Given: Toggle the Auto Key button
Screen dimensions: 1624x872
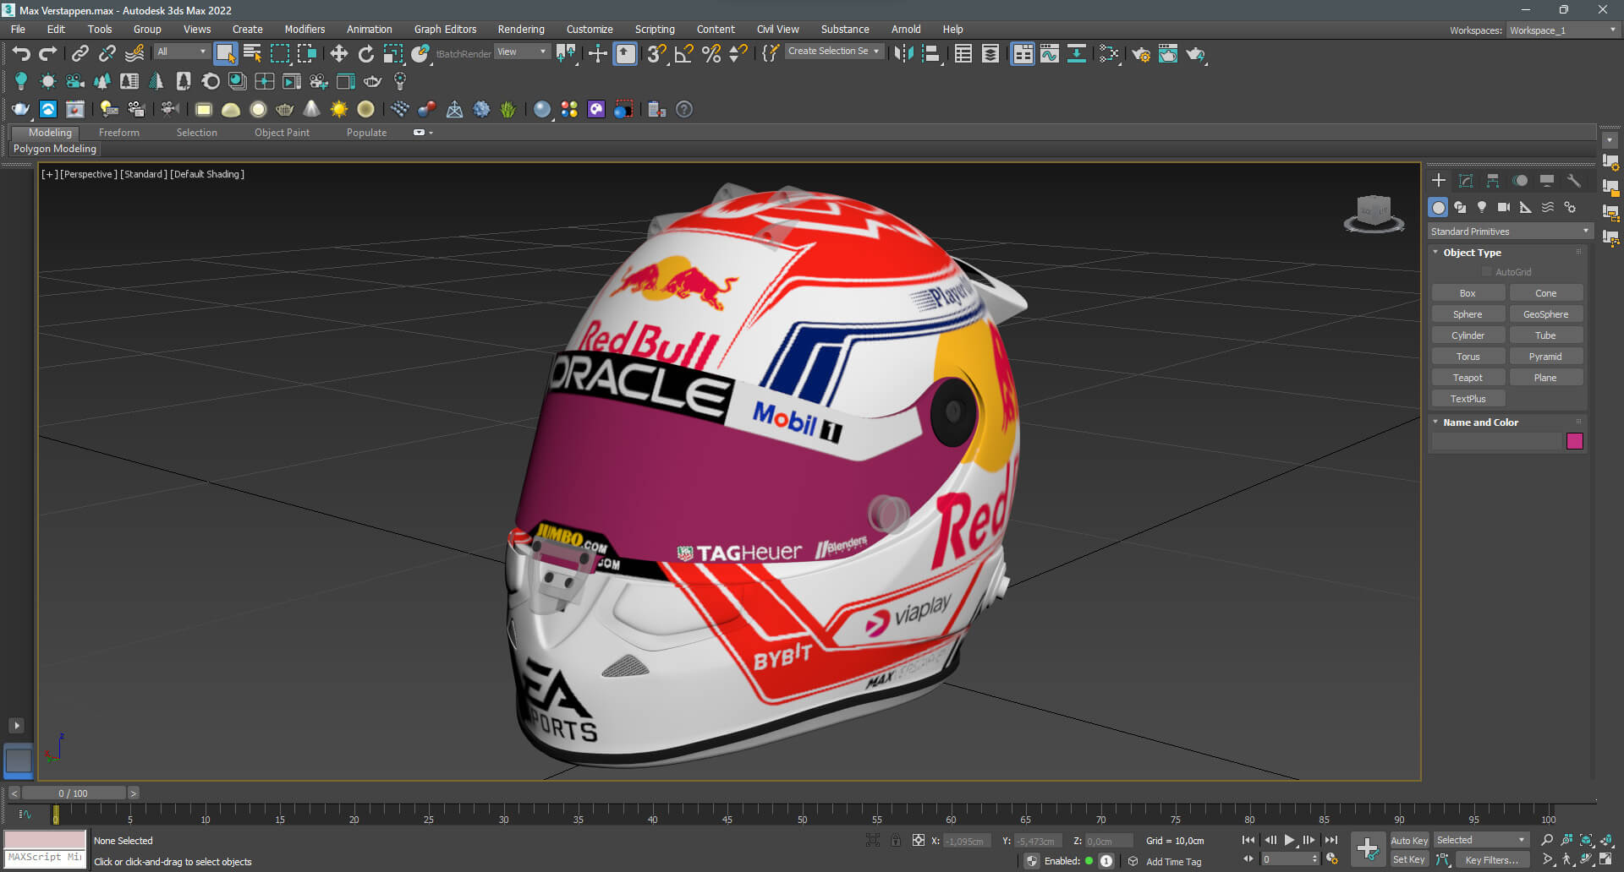Looking at the screenshot, I should click(1409, 840).
